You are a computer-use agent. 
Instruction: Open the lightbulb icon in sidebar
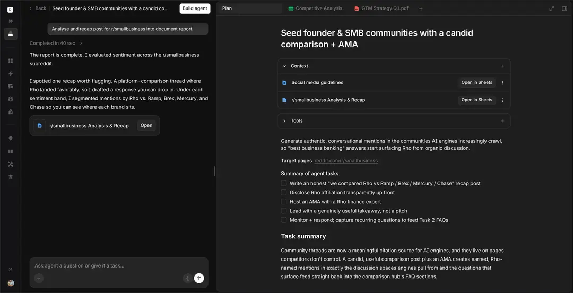(10, 138)
